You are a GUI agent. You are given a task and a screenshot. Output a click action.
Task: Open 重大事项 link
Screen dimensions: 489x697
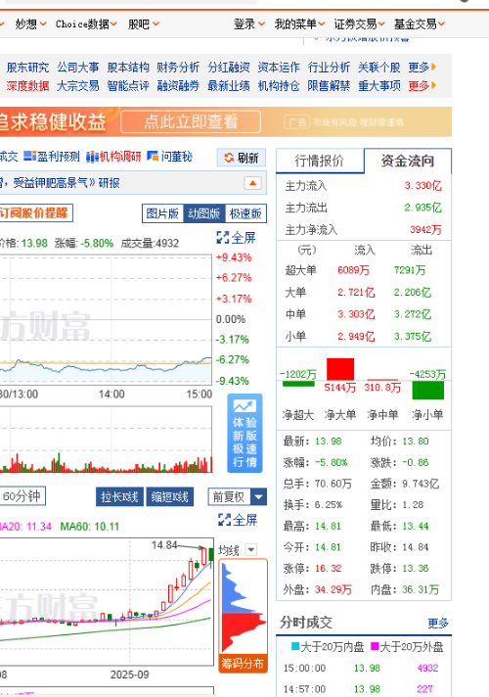pos(378,85)
